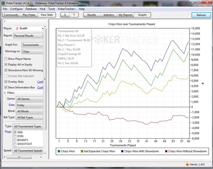The image size is (213, 169).
Task: Check the SHOOTOUT flag
Action: [15, 144]
